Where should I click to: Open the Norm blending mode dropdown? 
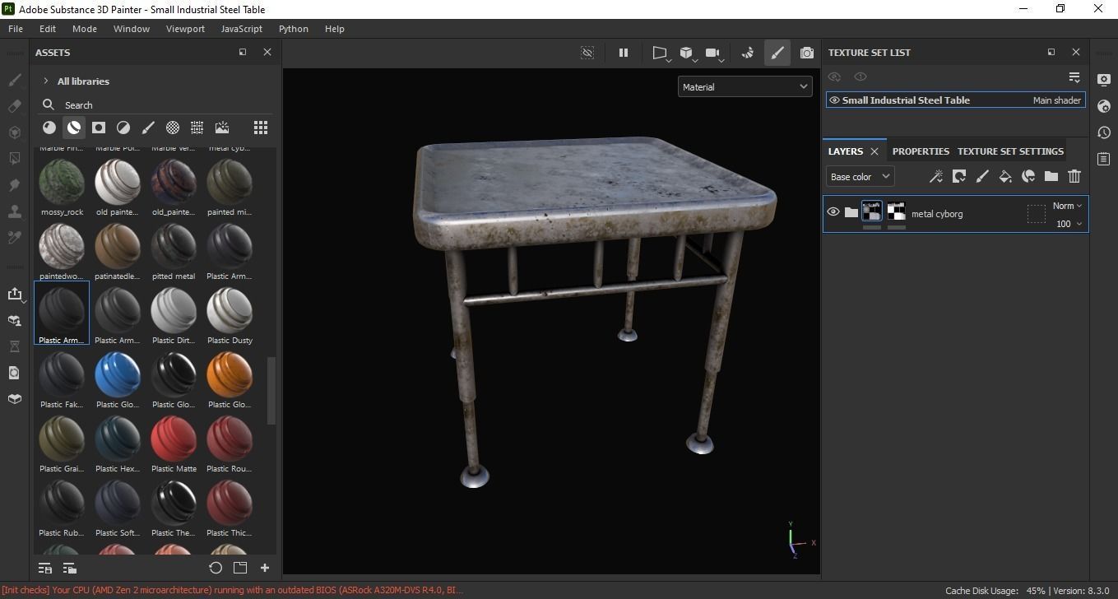[x=1065, y=206]
